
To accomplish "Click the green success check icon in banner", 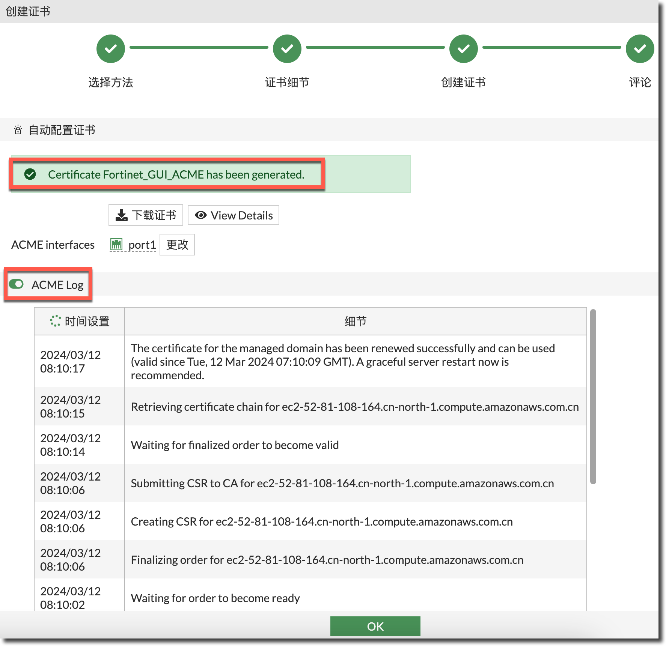I will [30, 174].
